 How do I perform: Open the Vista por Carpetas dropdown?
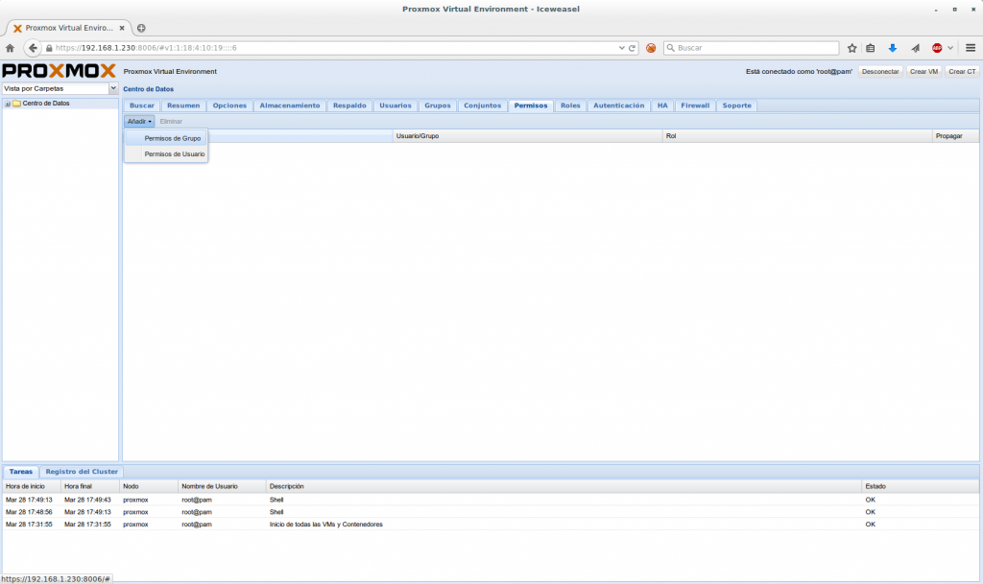click(x=113, y=88)
